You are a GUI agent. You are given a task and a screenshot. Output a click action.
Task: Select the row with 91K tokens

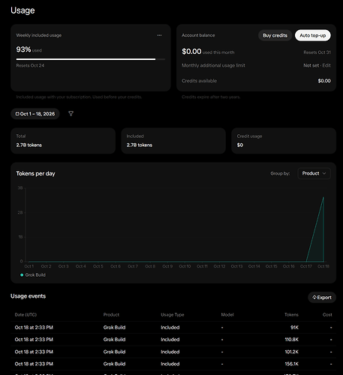(173, 328)
